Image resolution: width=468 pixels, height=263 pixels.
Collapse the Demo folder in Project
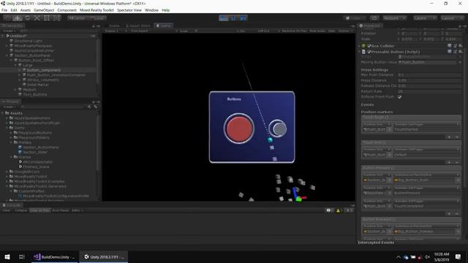click(7, 128)
